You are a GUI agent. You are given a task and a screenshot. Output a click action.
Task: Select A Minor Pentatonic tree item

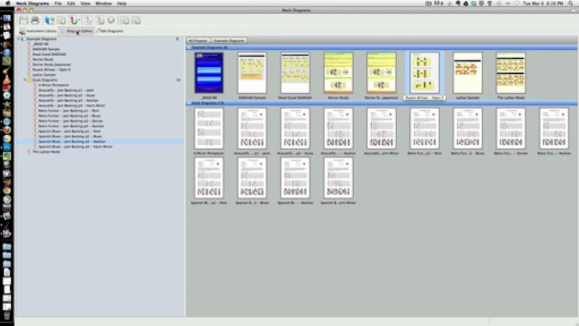[x=53, y=85]
